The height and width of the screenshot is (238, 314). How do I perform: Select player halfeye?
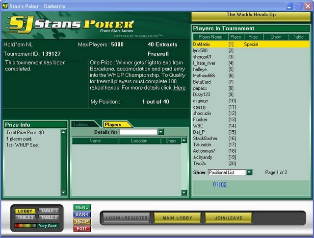point(251,70)
